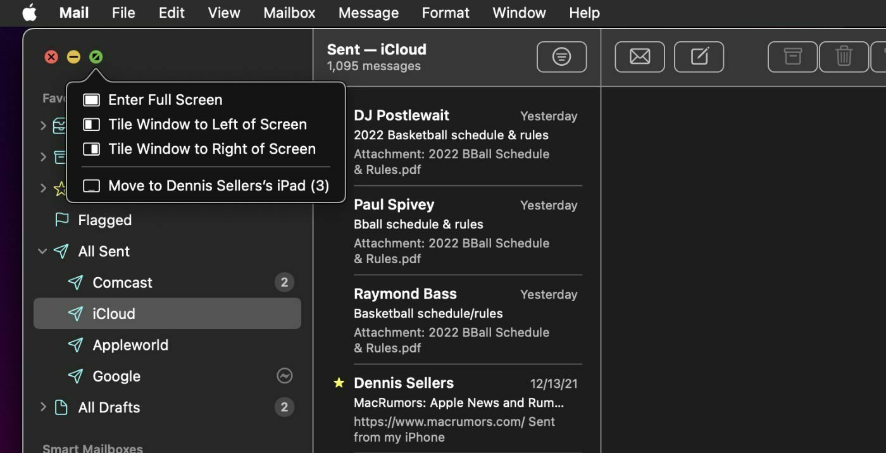Click the 12/13/21 message date
The image size is (886, 453).
point(554,383)
